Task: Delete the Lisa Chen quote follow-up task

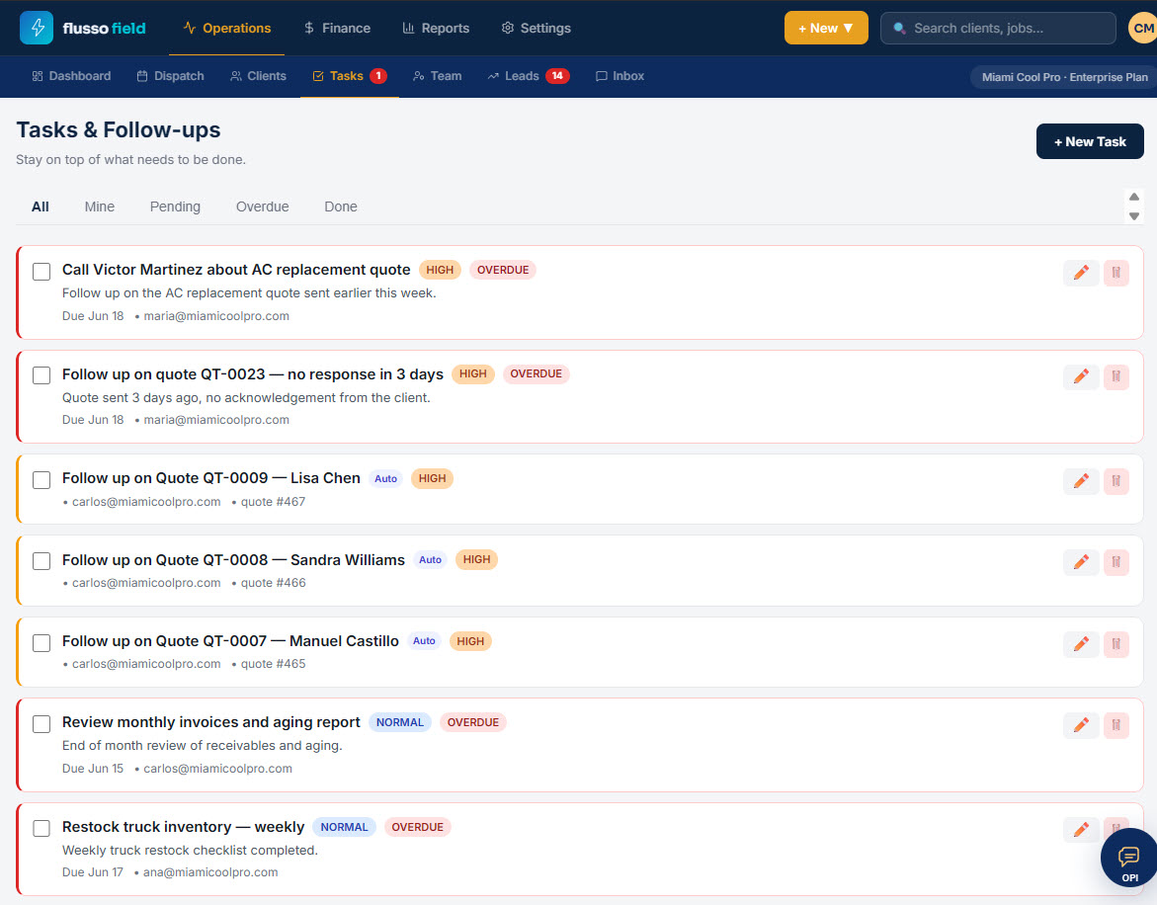Action: click(1116, 481)
